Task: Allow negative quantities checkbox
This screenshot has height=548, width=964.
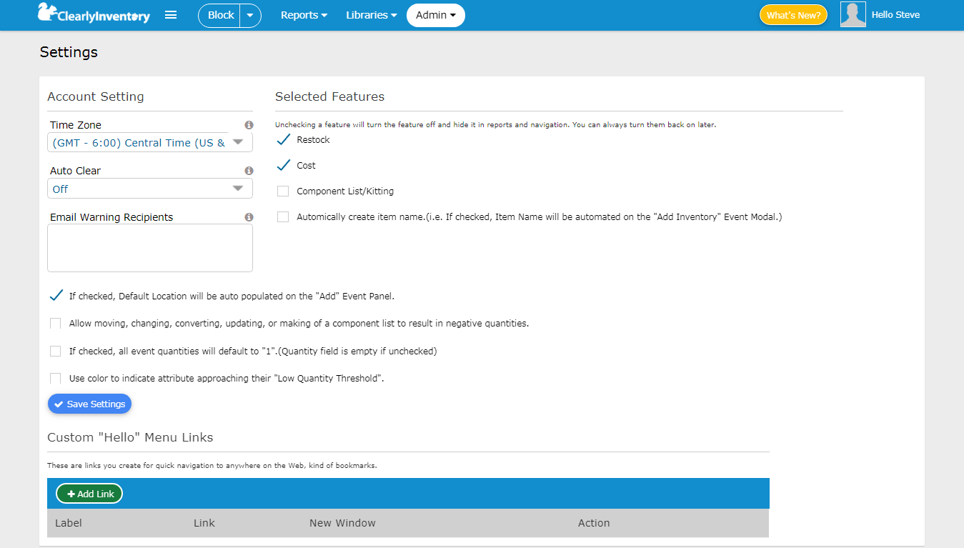Action: click(x=55, y=324)
